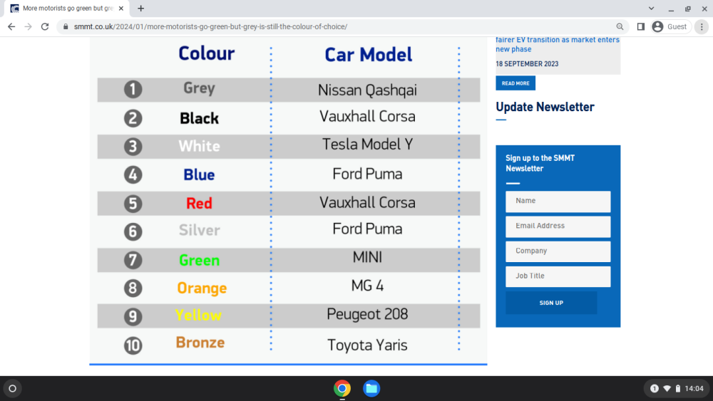
Task: Click the number 5 rank badge
Action: tap(133, 204)
